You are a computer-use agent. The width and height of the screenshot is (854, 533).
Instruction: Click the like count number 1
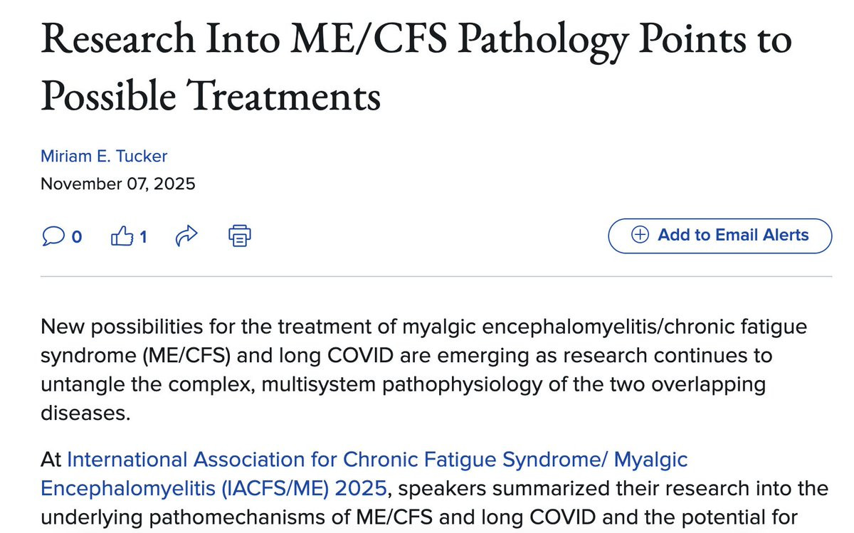pyautogui.click(x=143, y=236)
